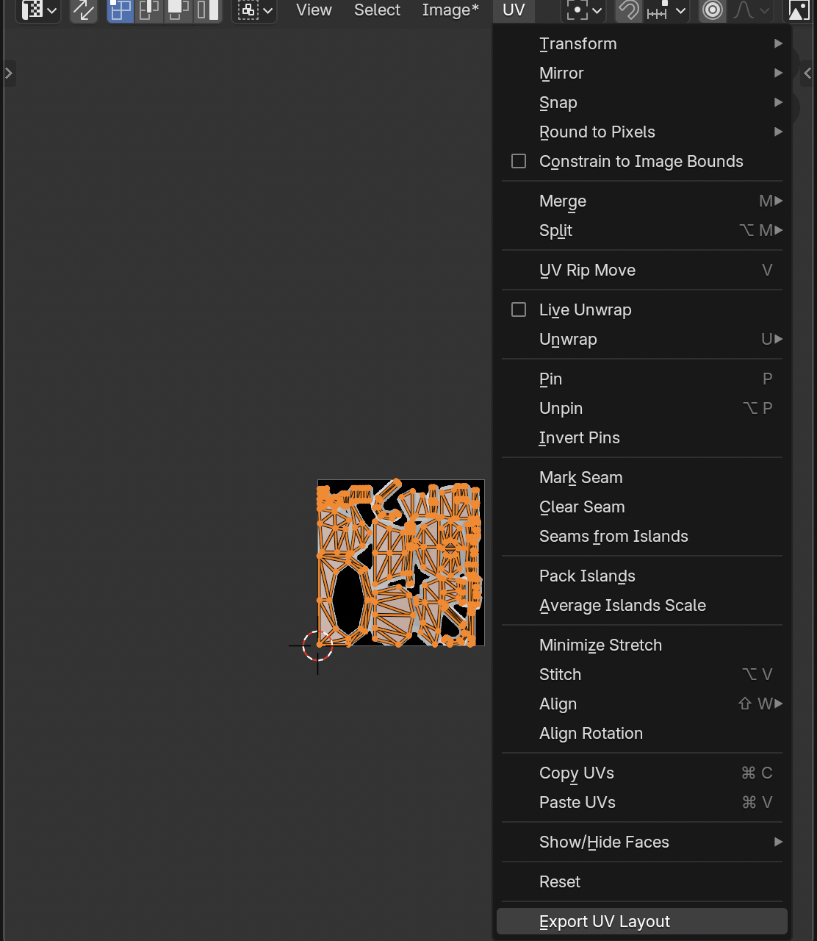Choose Pack Islands from the UV menu
The height and width of the screenshot is (941, 817).
pos(586,576)
